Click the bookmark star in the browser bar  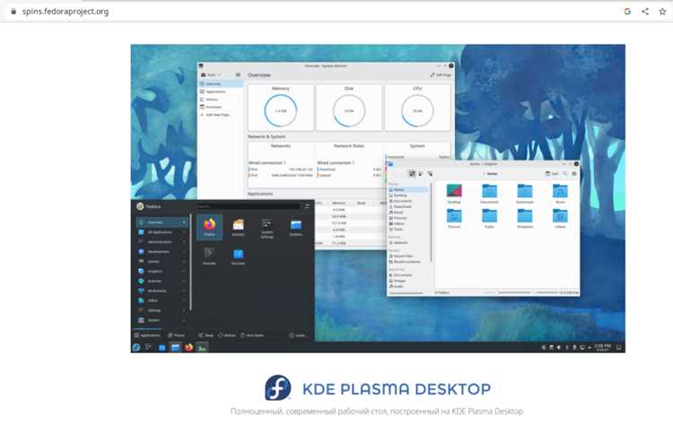pyautogui.click(x=662, y=12)
